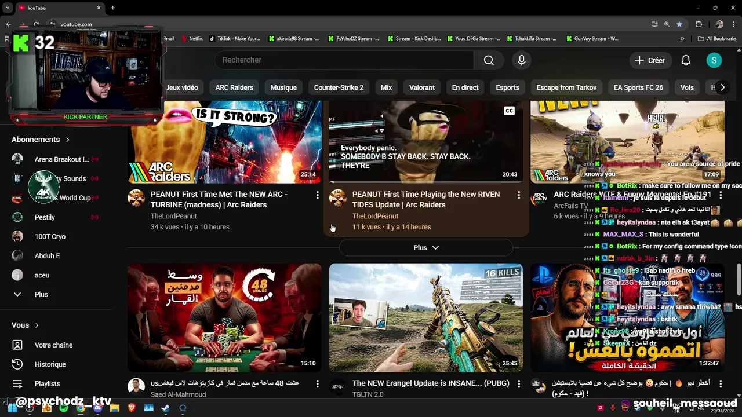Click the Rechercher search field
The width and height of the screenshot is (742, 417).
[344, 60]
